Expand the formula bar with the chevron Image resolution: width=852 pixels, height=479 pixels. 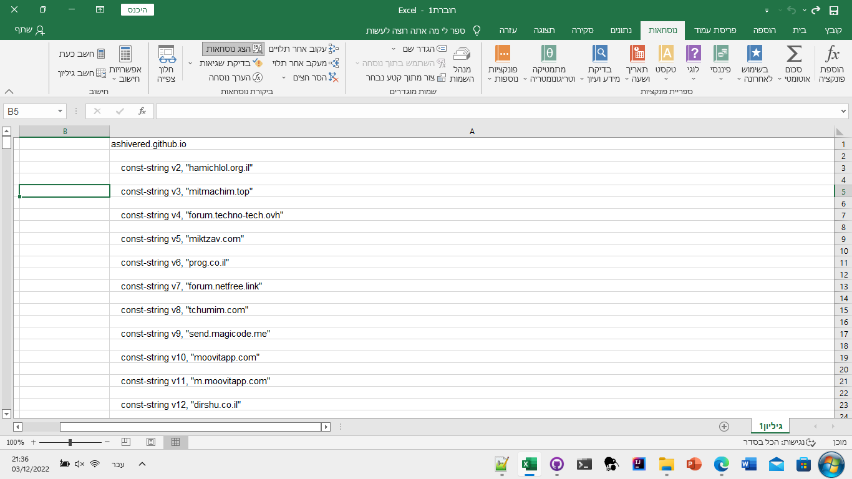[x=844, y=111]
